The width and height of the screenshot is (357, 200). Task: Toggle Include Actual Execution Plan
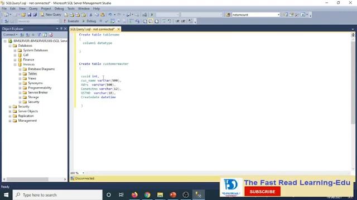[x=131, y=21]
